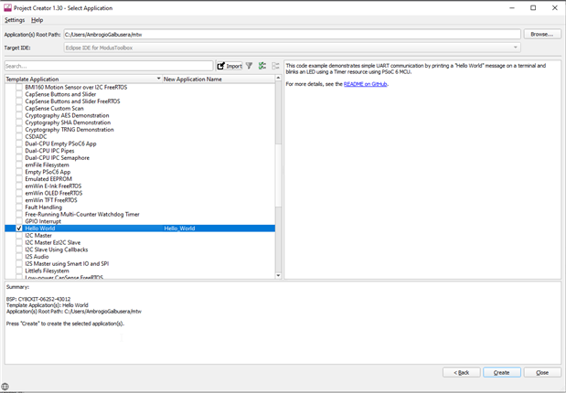
Task: Click the list scrollbar up arrow
Action: (x=278, y=78)
